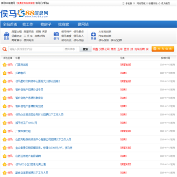Open the 全站首页 nav tab

[10, 25]
